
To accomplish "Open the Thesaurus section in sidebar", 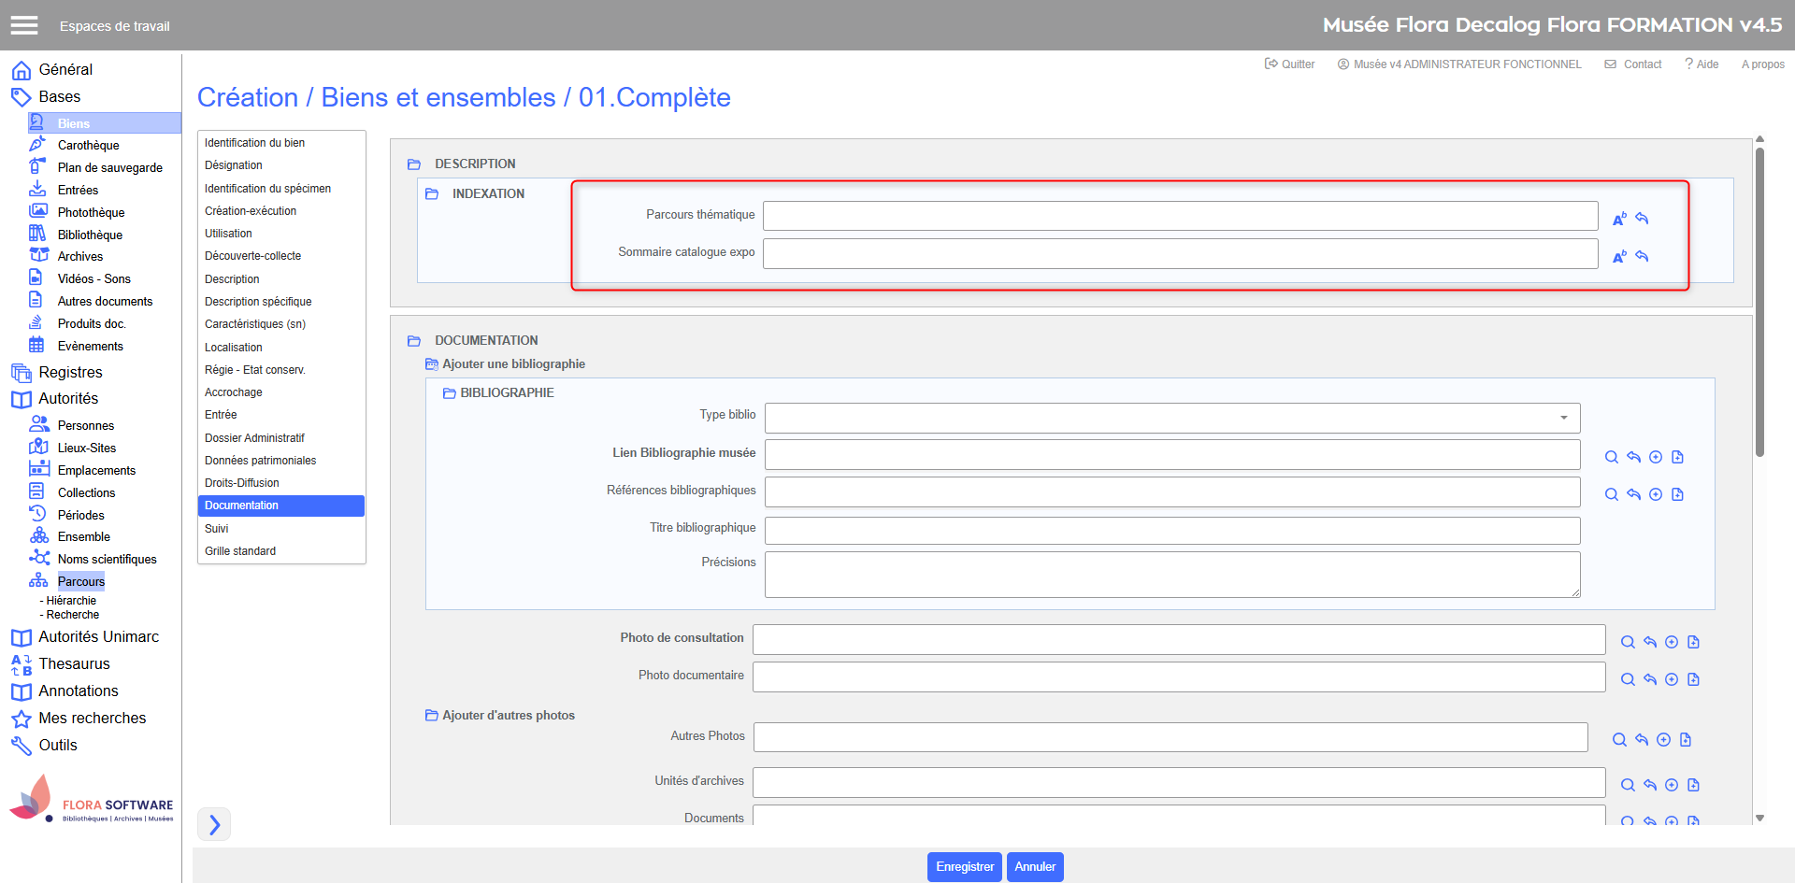I will point(74,663).
